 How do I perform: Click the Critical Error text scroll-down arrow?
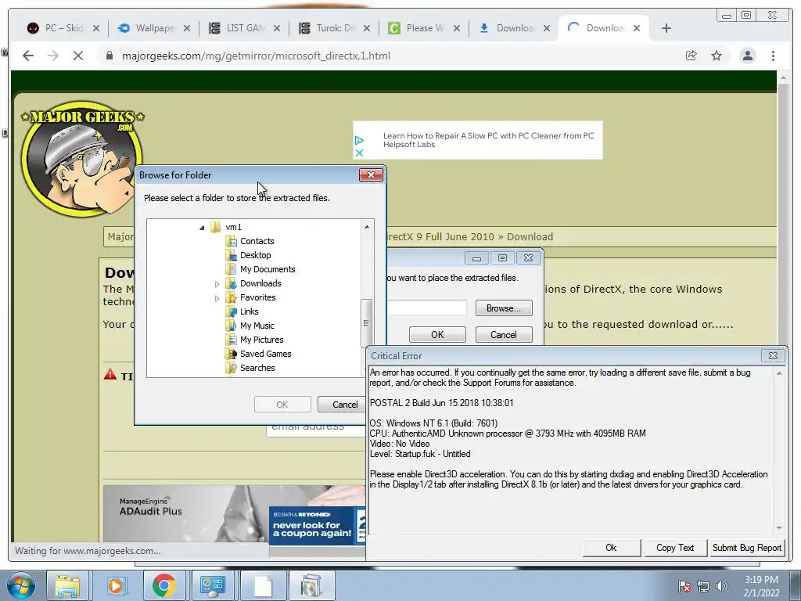(x=779, y=527)
